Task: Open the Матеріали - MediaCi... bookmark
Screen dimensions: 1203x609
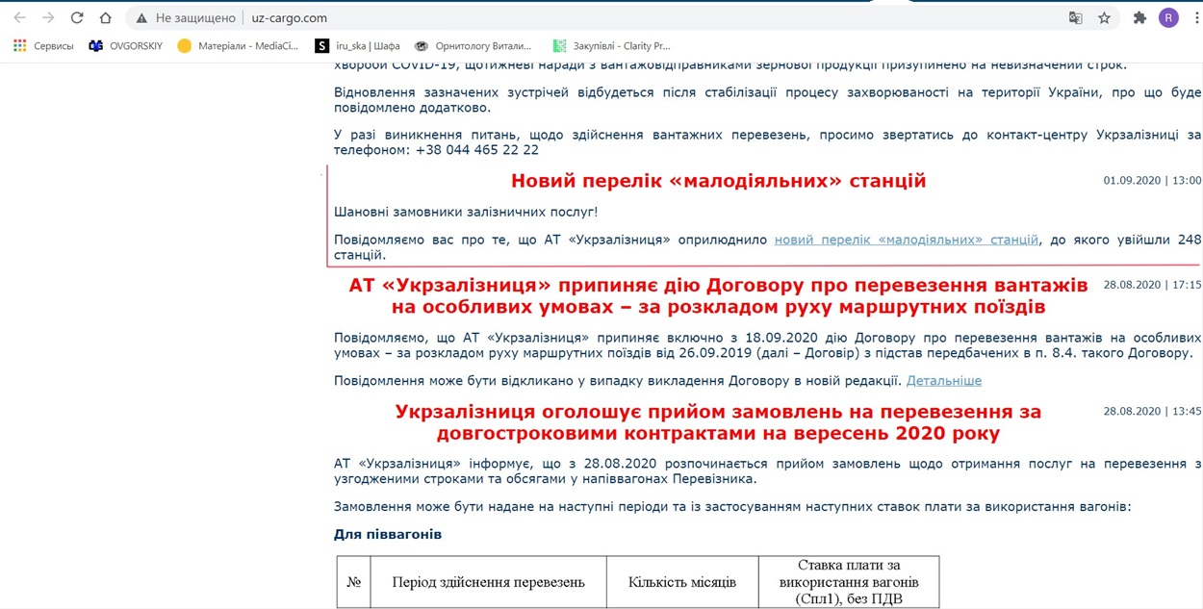Action: point(239,45)
